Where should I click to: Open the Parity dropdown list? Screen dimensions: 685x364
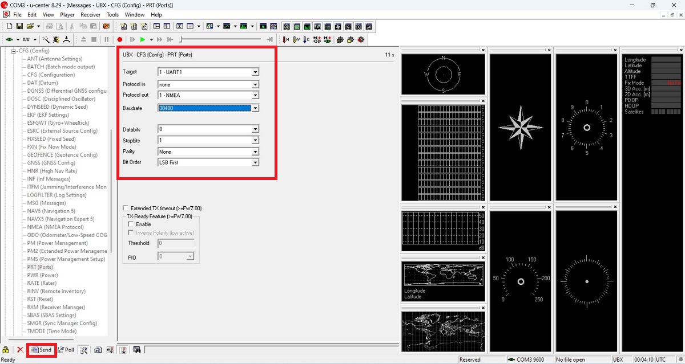coord(255,152)
